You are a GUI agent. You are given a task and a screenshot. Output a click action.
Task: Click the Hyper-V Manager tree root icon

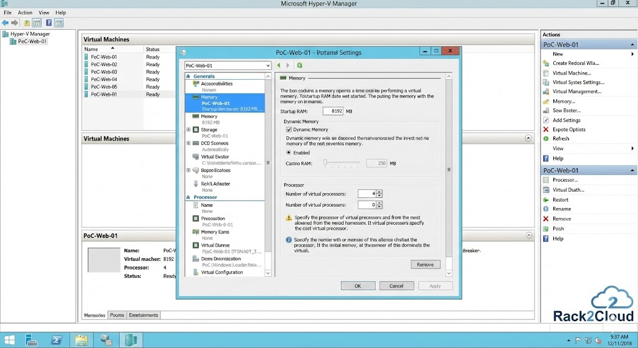click(6, 34)
